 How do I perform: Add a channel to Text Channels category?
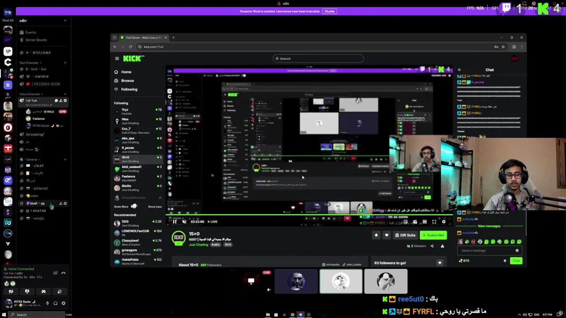click(x=65, y=63)
